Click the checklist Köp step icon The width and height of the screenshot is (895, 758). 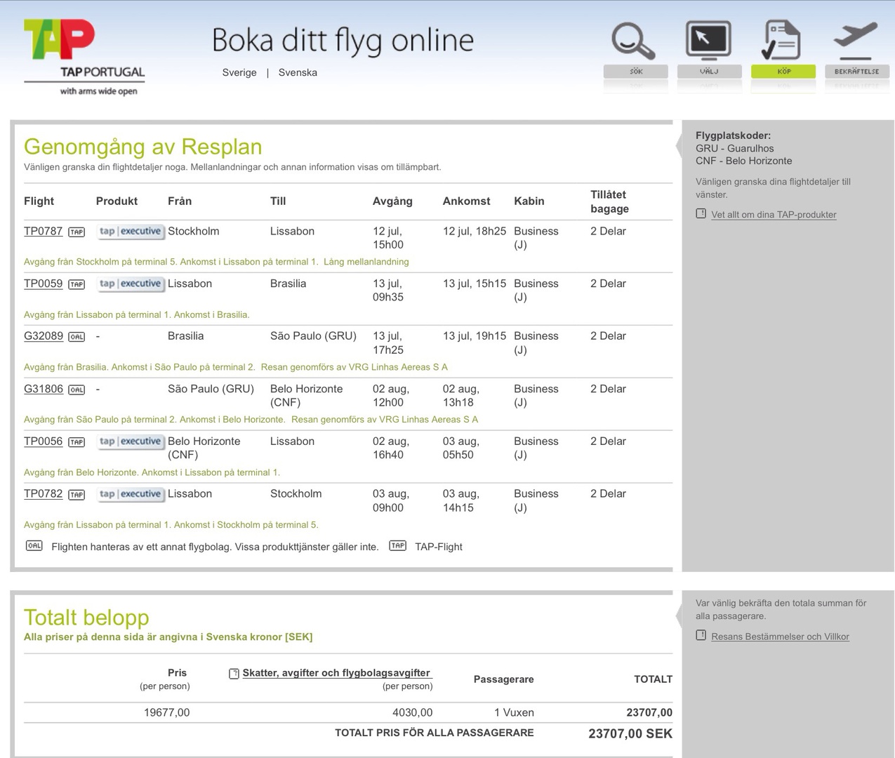[782, 41]
